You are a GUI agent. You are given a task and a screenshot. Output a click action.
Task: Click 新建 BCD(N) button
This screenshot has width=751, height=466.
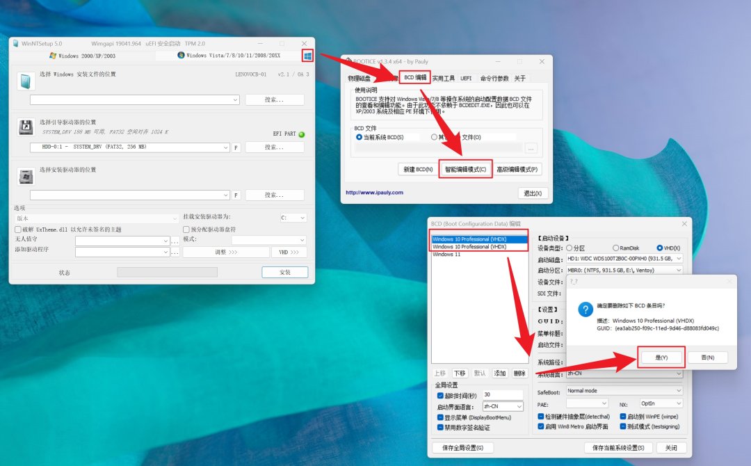tap(418, 169)
